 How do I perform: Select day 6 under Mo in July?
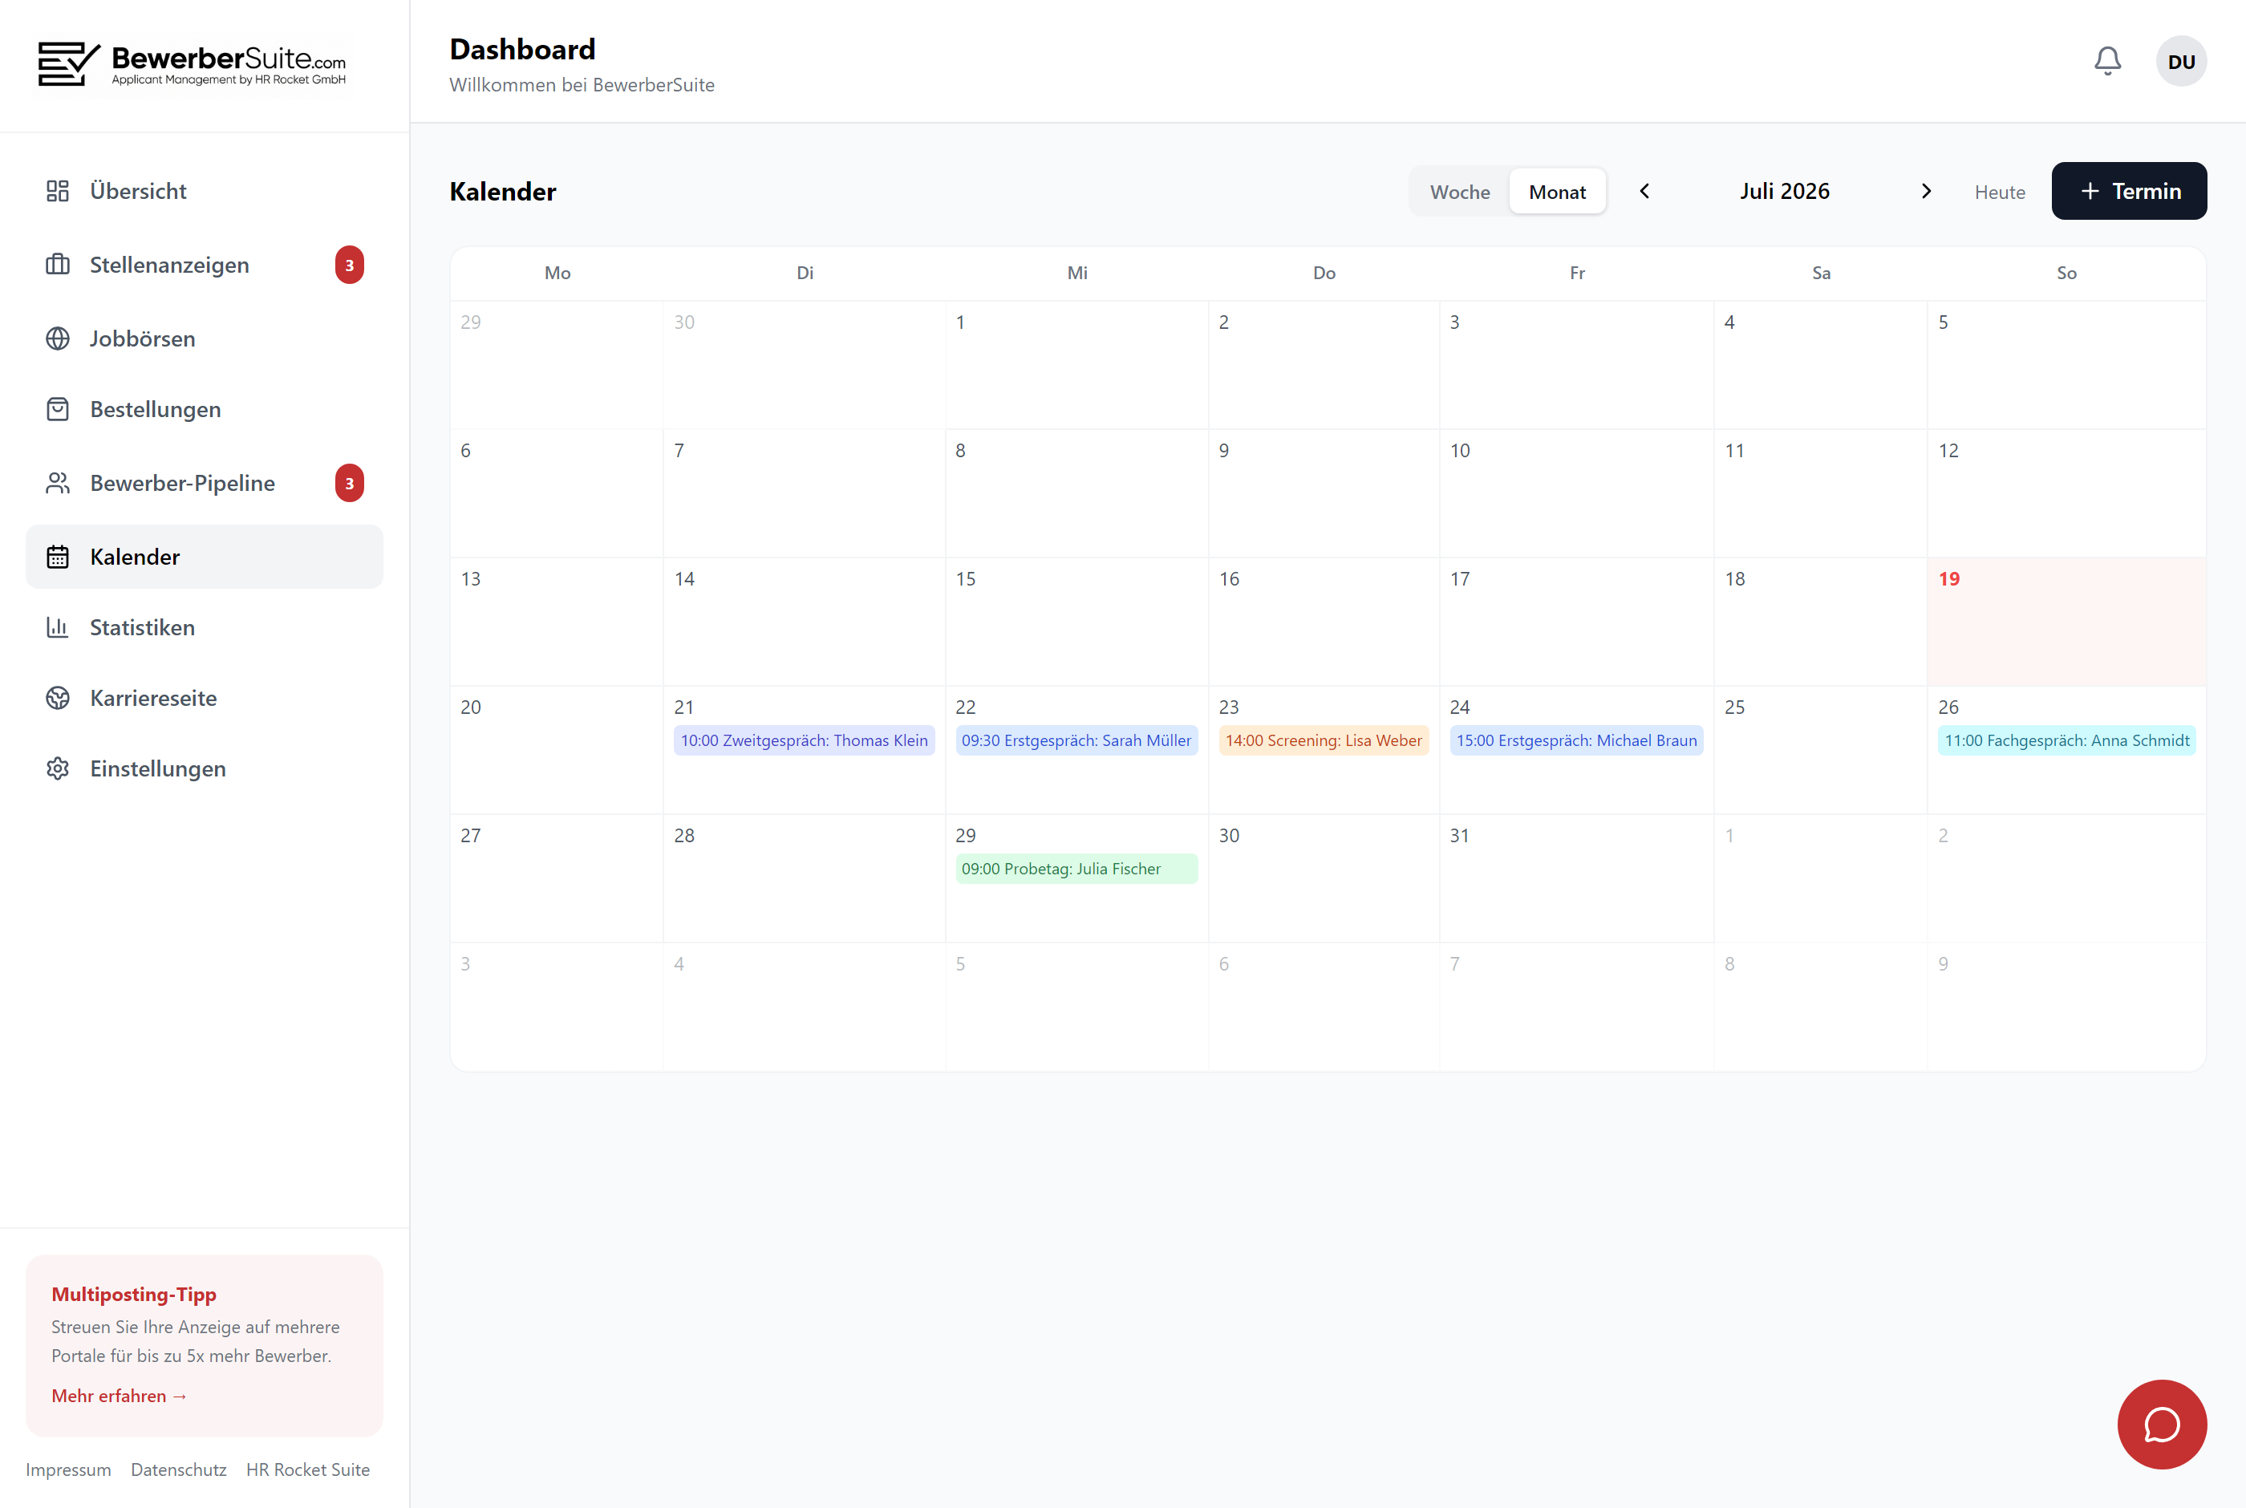click(557, 493)
